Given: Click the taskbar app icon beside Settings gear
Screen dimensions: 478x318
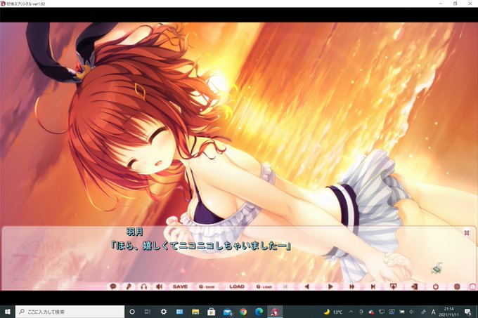Looking at the screenshot, I should click(179, 312).
